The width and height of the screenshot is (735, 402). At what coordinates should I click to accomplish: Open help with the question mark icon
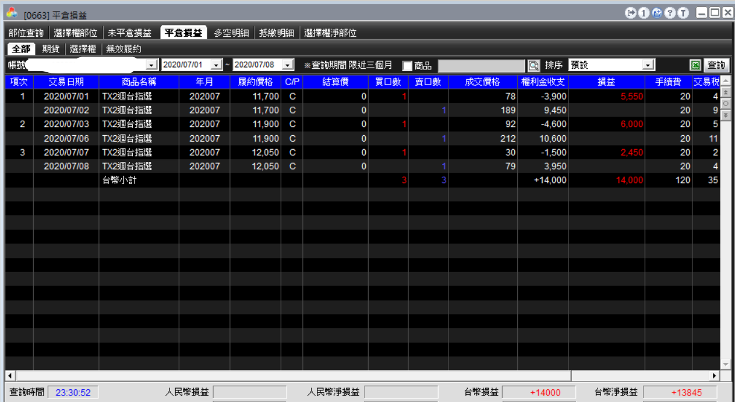(670, 13)
